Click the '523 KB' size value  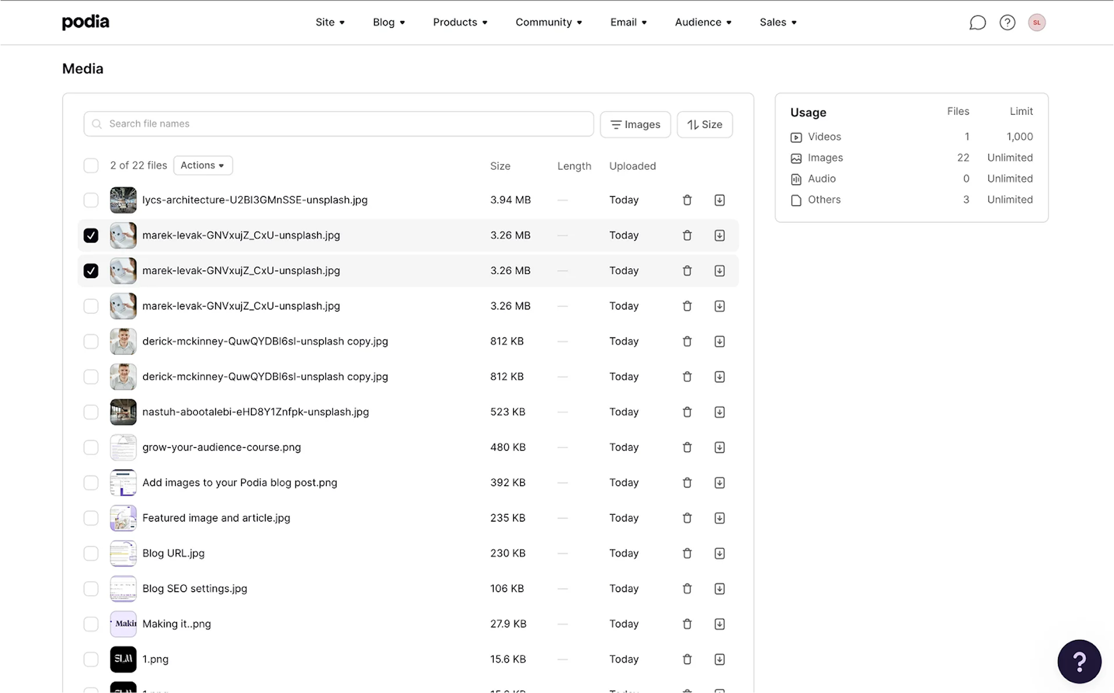pos(507,412)
